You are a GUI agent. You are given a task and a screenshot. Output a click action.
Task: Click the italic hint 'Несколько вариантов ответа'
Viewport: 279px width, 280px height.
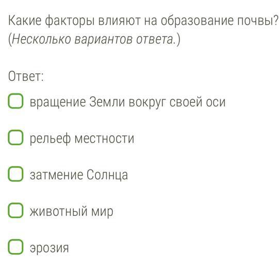click(x=93, y=39)
